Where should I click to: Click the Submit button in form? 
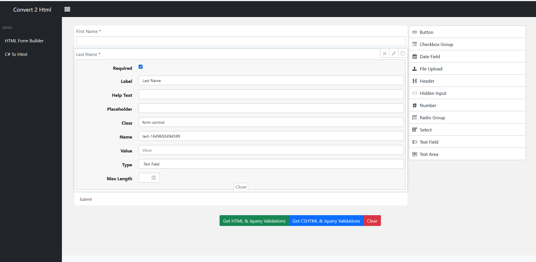[x=86, y=199]
